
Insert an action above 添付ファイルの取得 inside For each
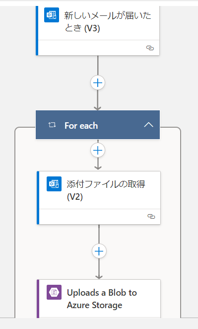point(98,150)
